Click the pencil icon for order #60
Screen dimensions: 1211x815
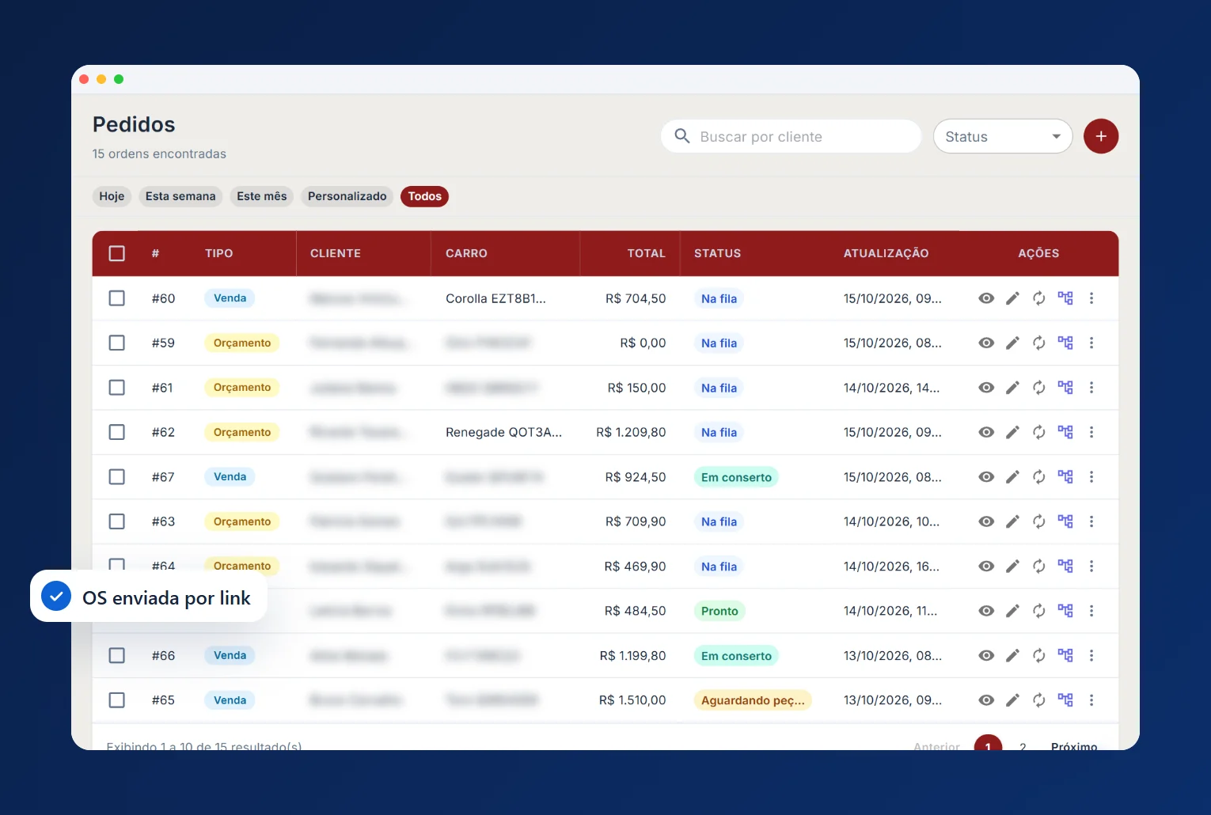1012,298
